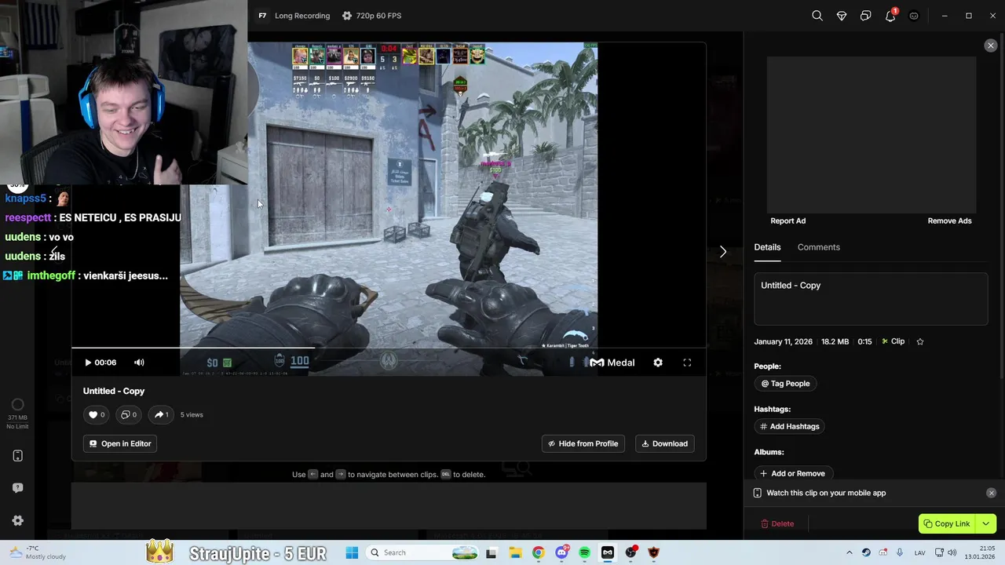
Task: Open the chat messages icon in header
Action: pos(866,16)
